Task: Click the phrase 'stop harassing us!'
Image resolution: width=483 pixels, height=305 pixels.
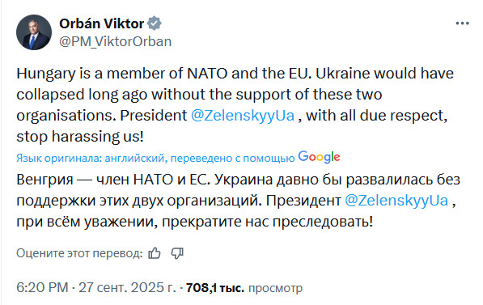Action: coord(80,137)
